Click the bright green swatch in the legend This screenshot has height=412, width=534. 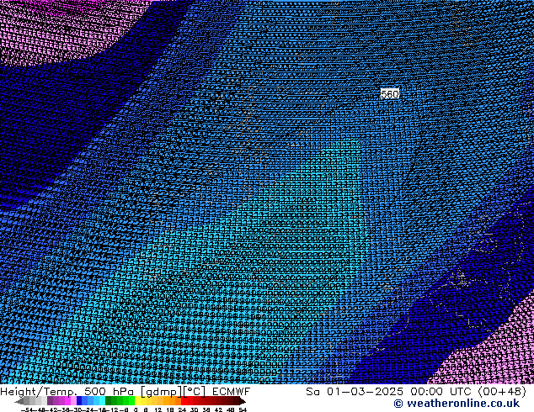131,400
